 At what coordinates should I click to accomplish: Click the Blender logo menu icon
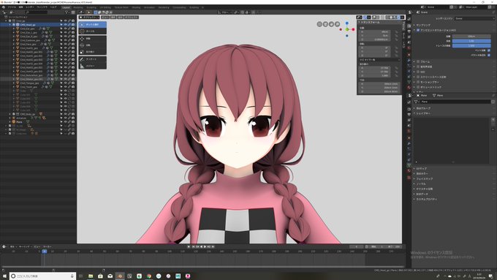pos(4,7)
